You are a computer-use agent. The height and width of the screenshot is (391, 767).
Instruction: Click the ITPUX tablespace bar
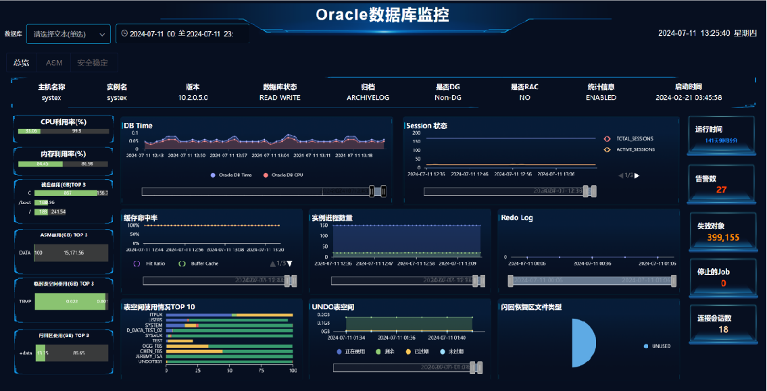(229, 315)
